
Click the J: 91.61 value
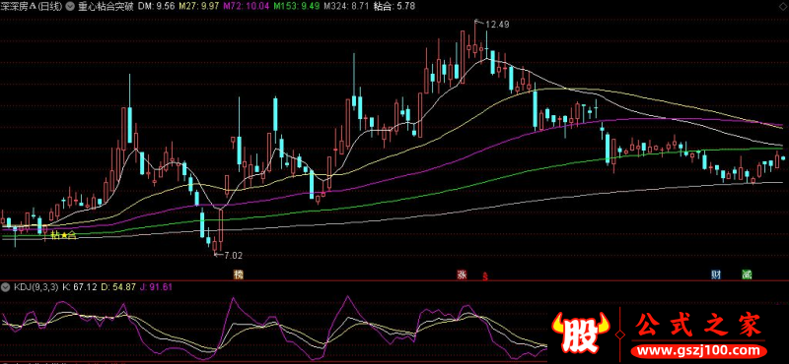156,287
